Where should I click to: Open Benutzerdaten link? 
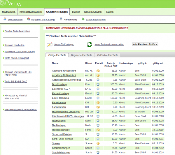[15, 20]
